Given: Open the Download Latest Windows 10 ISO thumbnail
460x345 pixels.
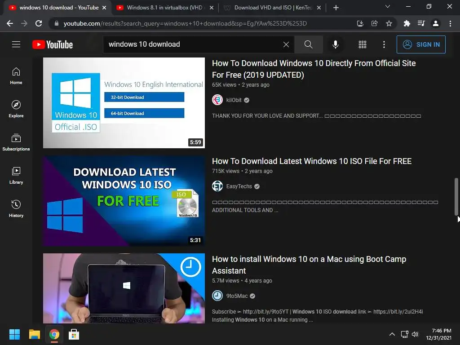Looking at the screenshot, I should click(x=124, y=201).
